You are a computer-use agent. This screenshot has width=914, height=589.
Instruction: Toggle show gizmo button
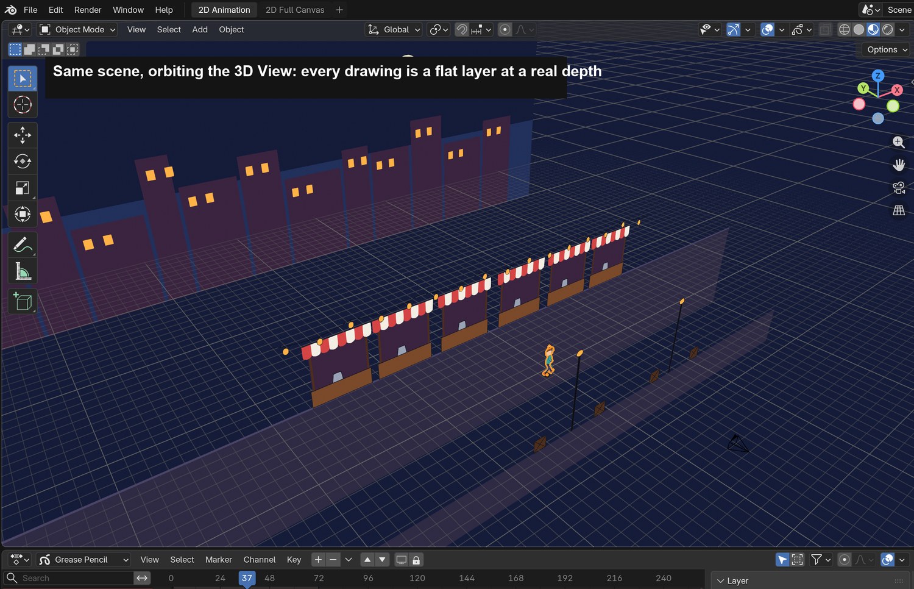click(x=733, y=29)
